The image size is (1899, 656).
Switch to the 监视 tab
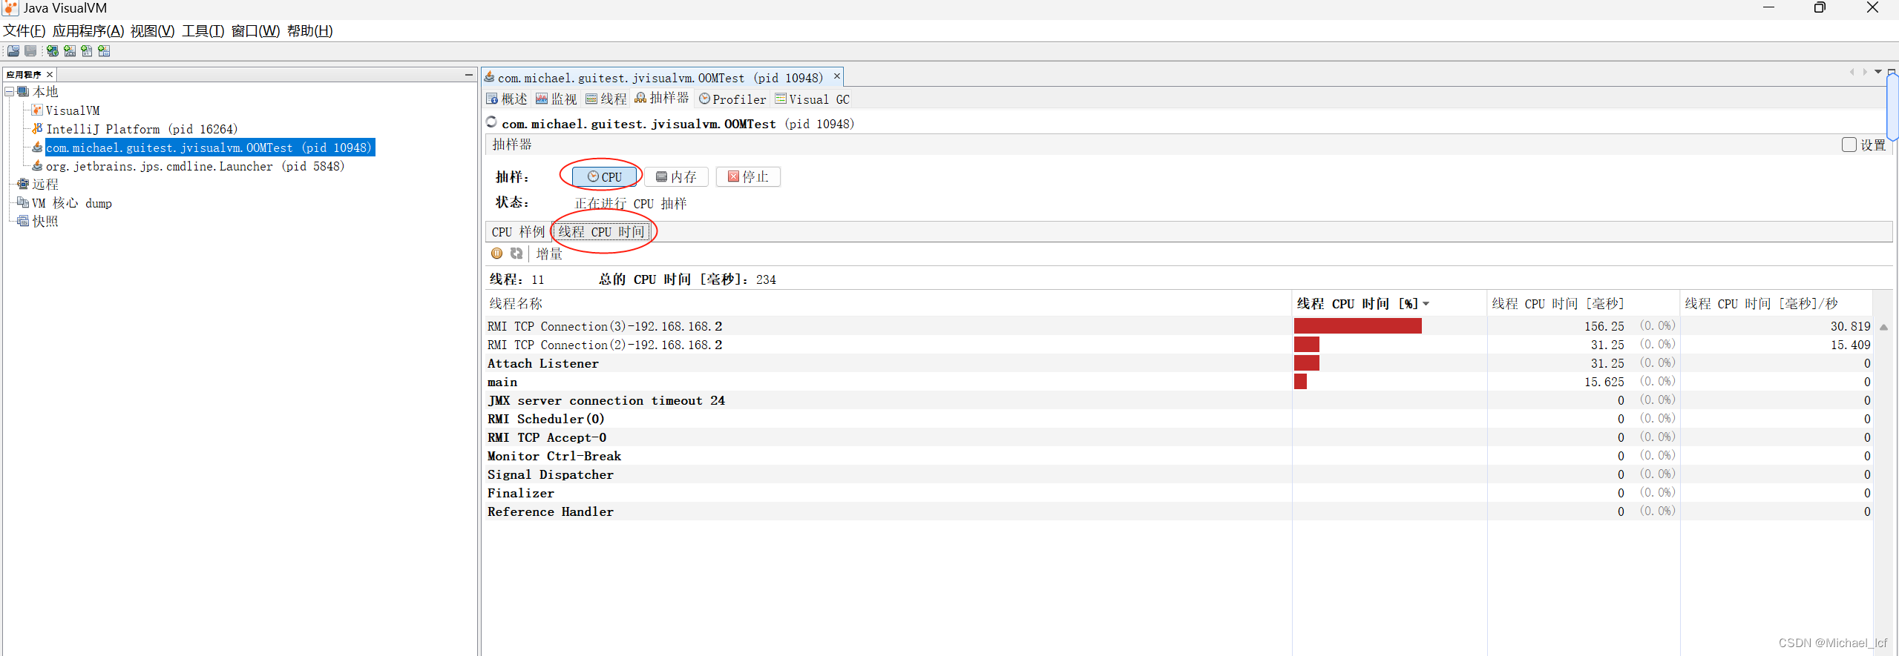(557, 99)
